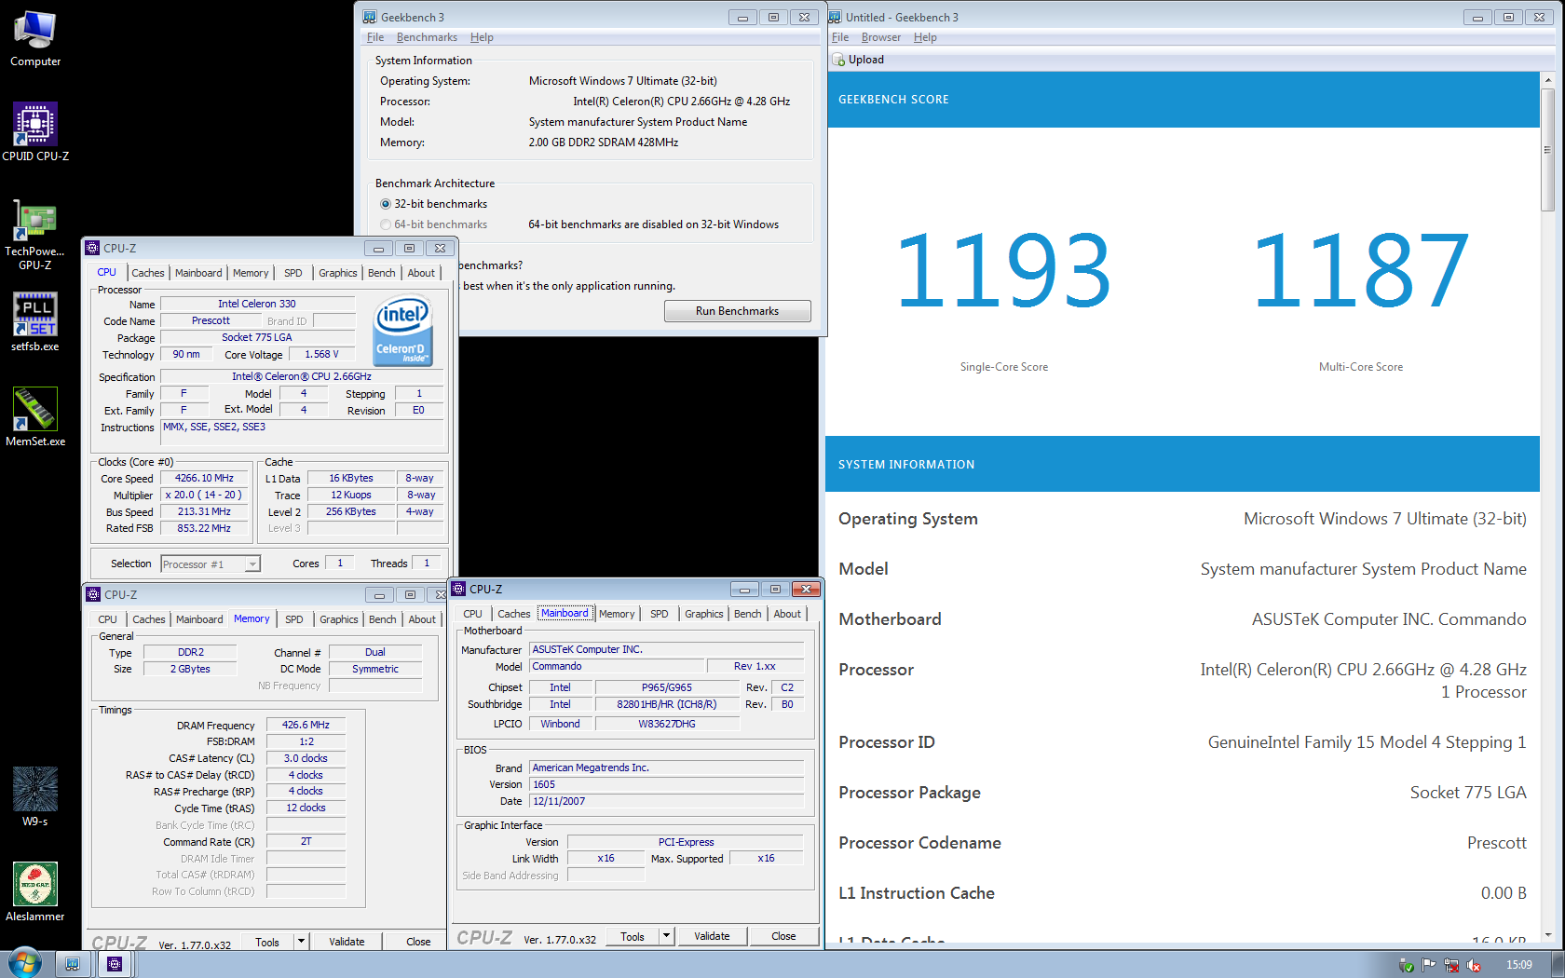Click the DRAM Frequency value 426.6 MHz
This screenshot has height=978, width=1565.
point(306,725)
